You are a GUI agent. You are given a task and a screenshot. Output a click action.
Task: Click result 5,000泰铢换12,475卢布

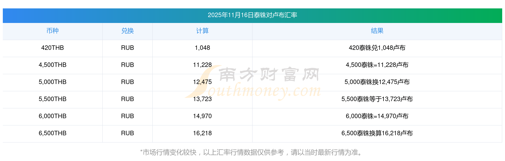[377, 82]
